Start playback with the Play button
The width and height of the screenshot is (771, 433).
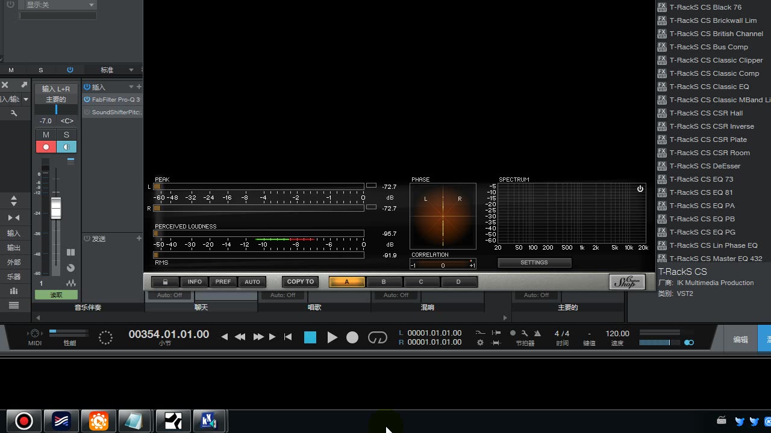(x=332, y=337)
